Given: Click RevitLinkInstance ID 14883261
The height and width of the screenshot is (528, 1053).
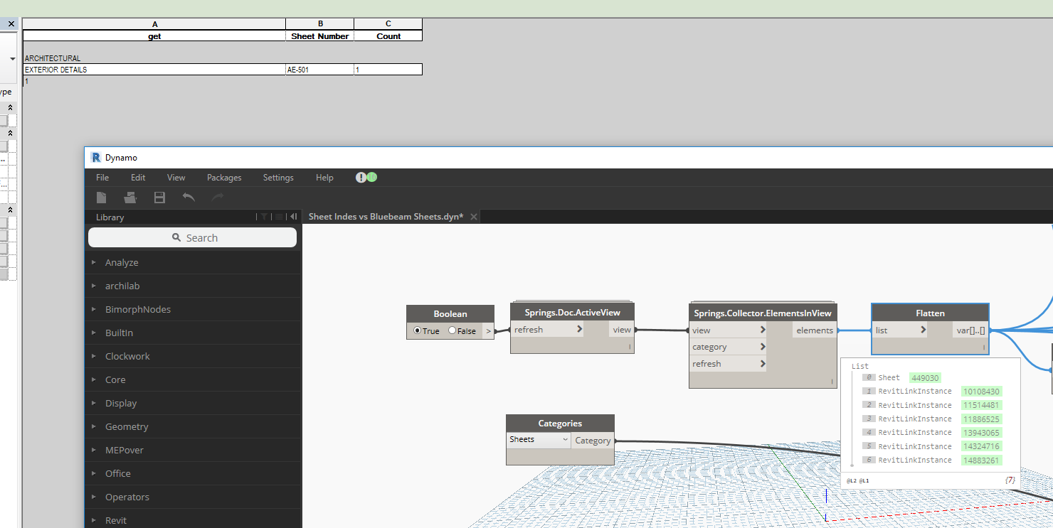Looking at the screenshot, I should pyautogui.click(x=981, y=460).
